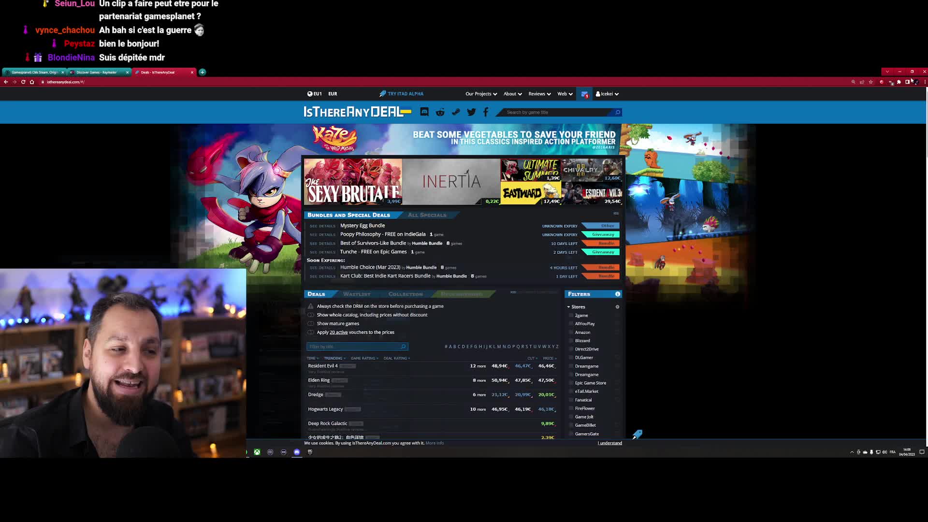The width and height of the screenshot is (928, 522).
Task: Go back with the browser back arrow
Action: [6, 82]
